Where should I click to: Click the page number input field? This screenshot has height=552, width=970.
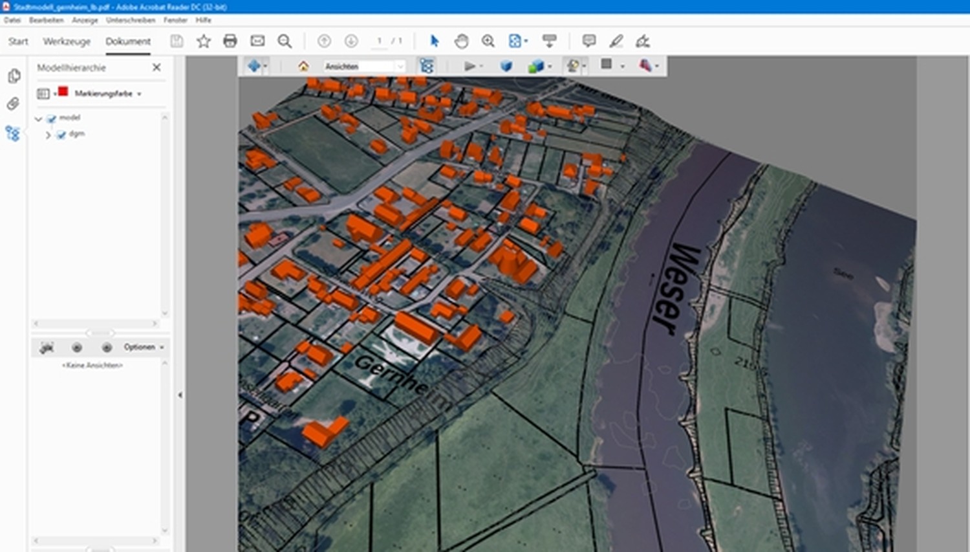[380, 41]
